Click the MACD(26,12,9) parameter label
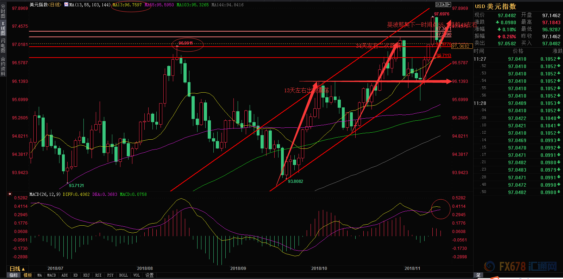This screenshot has height=279, width=563. pyautogui.click(x=45, y=194)
